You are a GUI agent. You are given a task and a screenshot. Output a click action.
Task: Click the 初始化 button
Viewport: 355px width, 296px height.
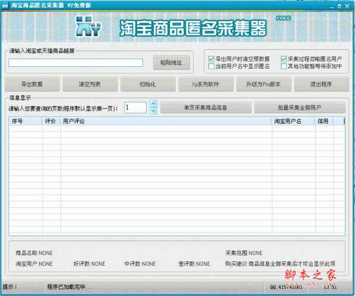(x=148, y=84)
